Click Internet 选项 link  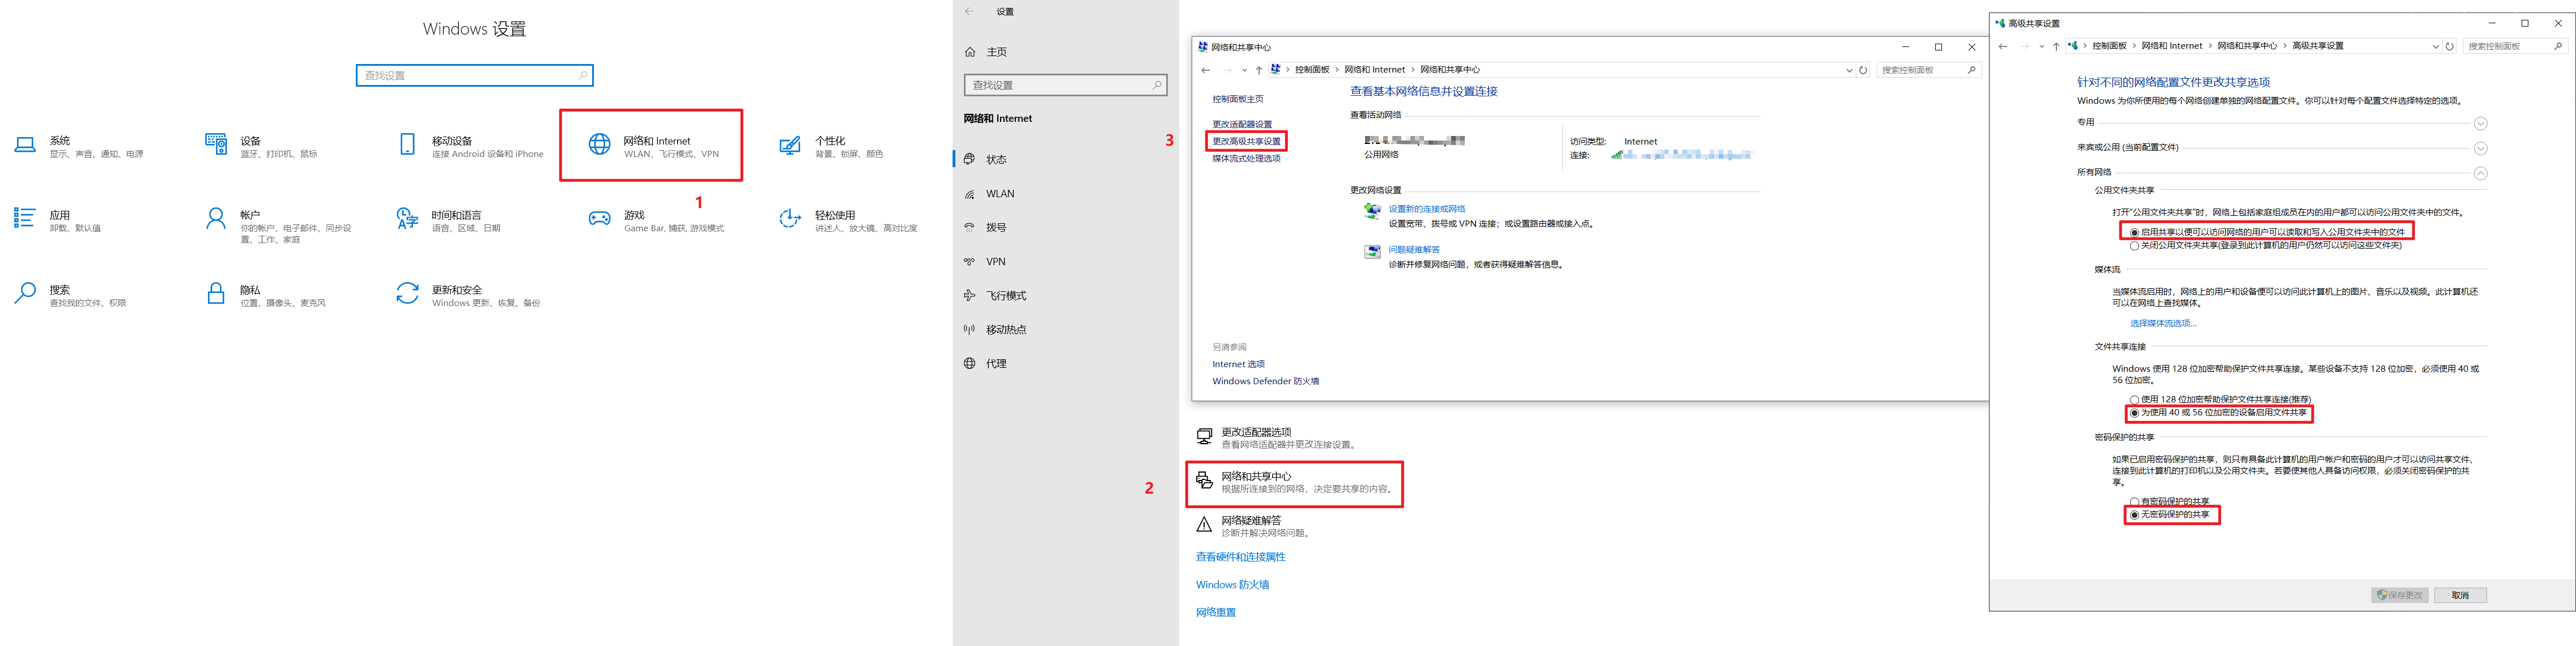coord(1238,365)
